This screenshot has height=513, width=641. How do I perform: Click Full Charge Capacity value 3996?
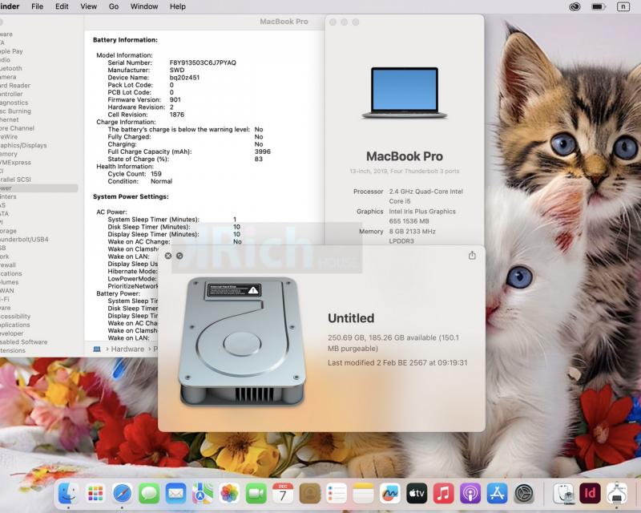[x=263, y=151]
